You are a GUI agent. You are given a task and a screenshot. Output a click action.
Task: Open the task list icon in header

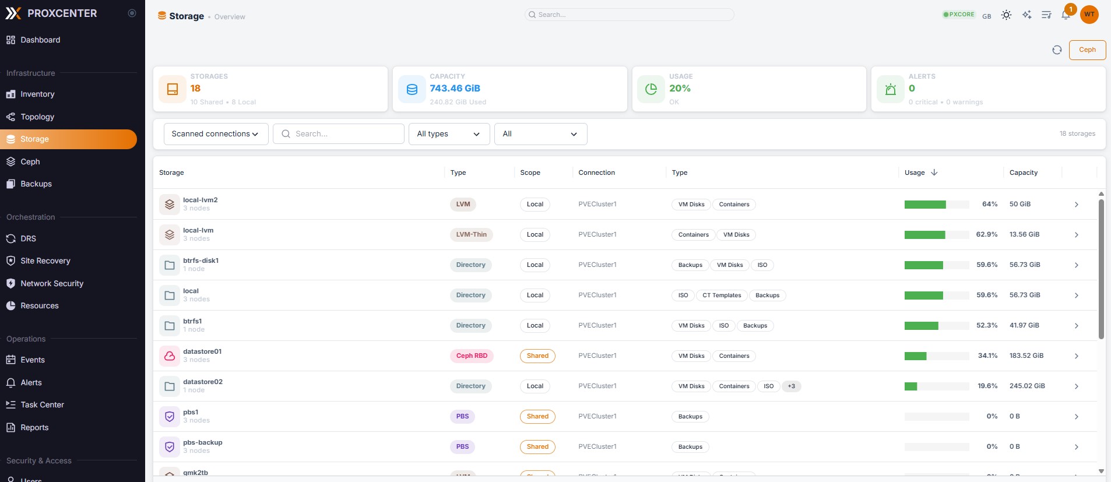click(1046, 15)
